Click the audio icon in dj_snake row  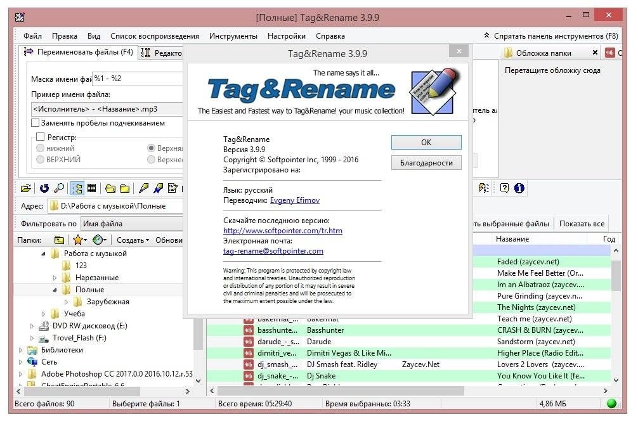point(248,376)
